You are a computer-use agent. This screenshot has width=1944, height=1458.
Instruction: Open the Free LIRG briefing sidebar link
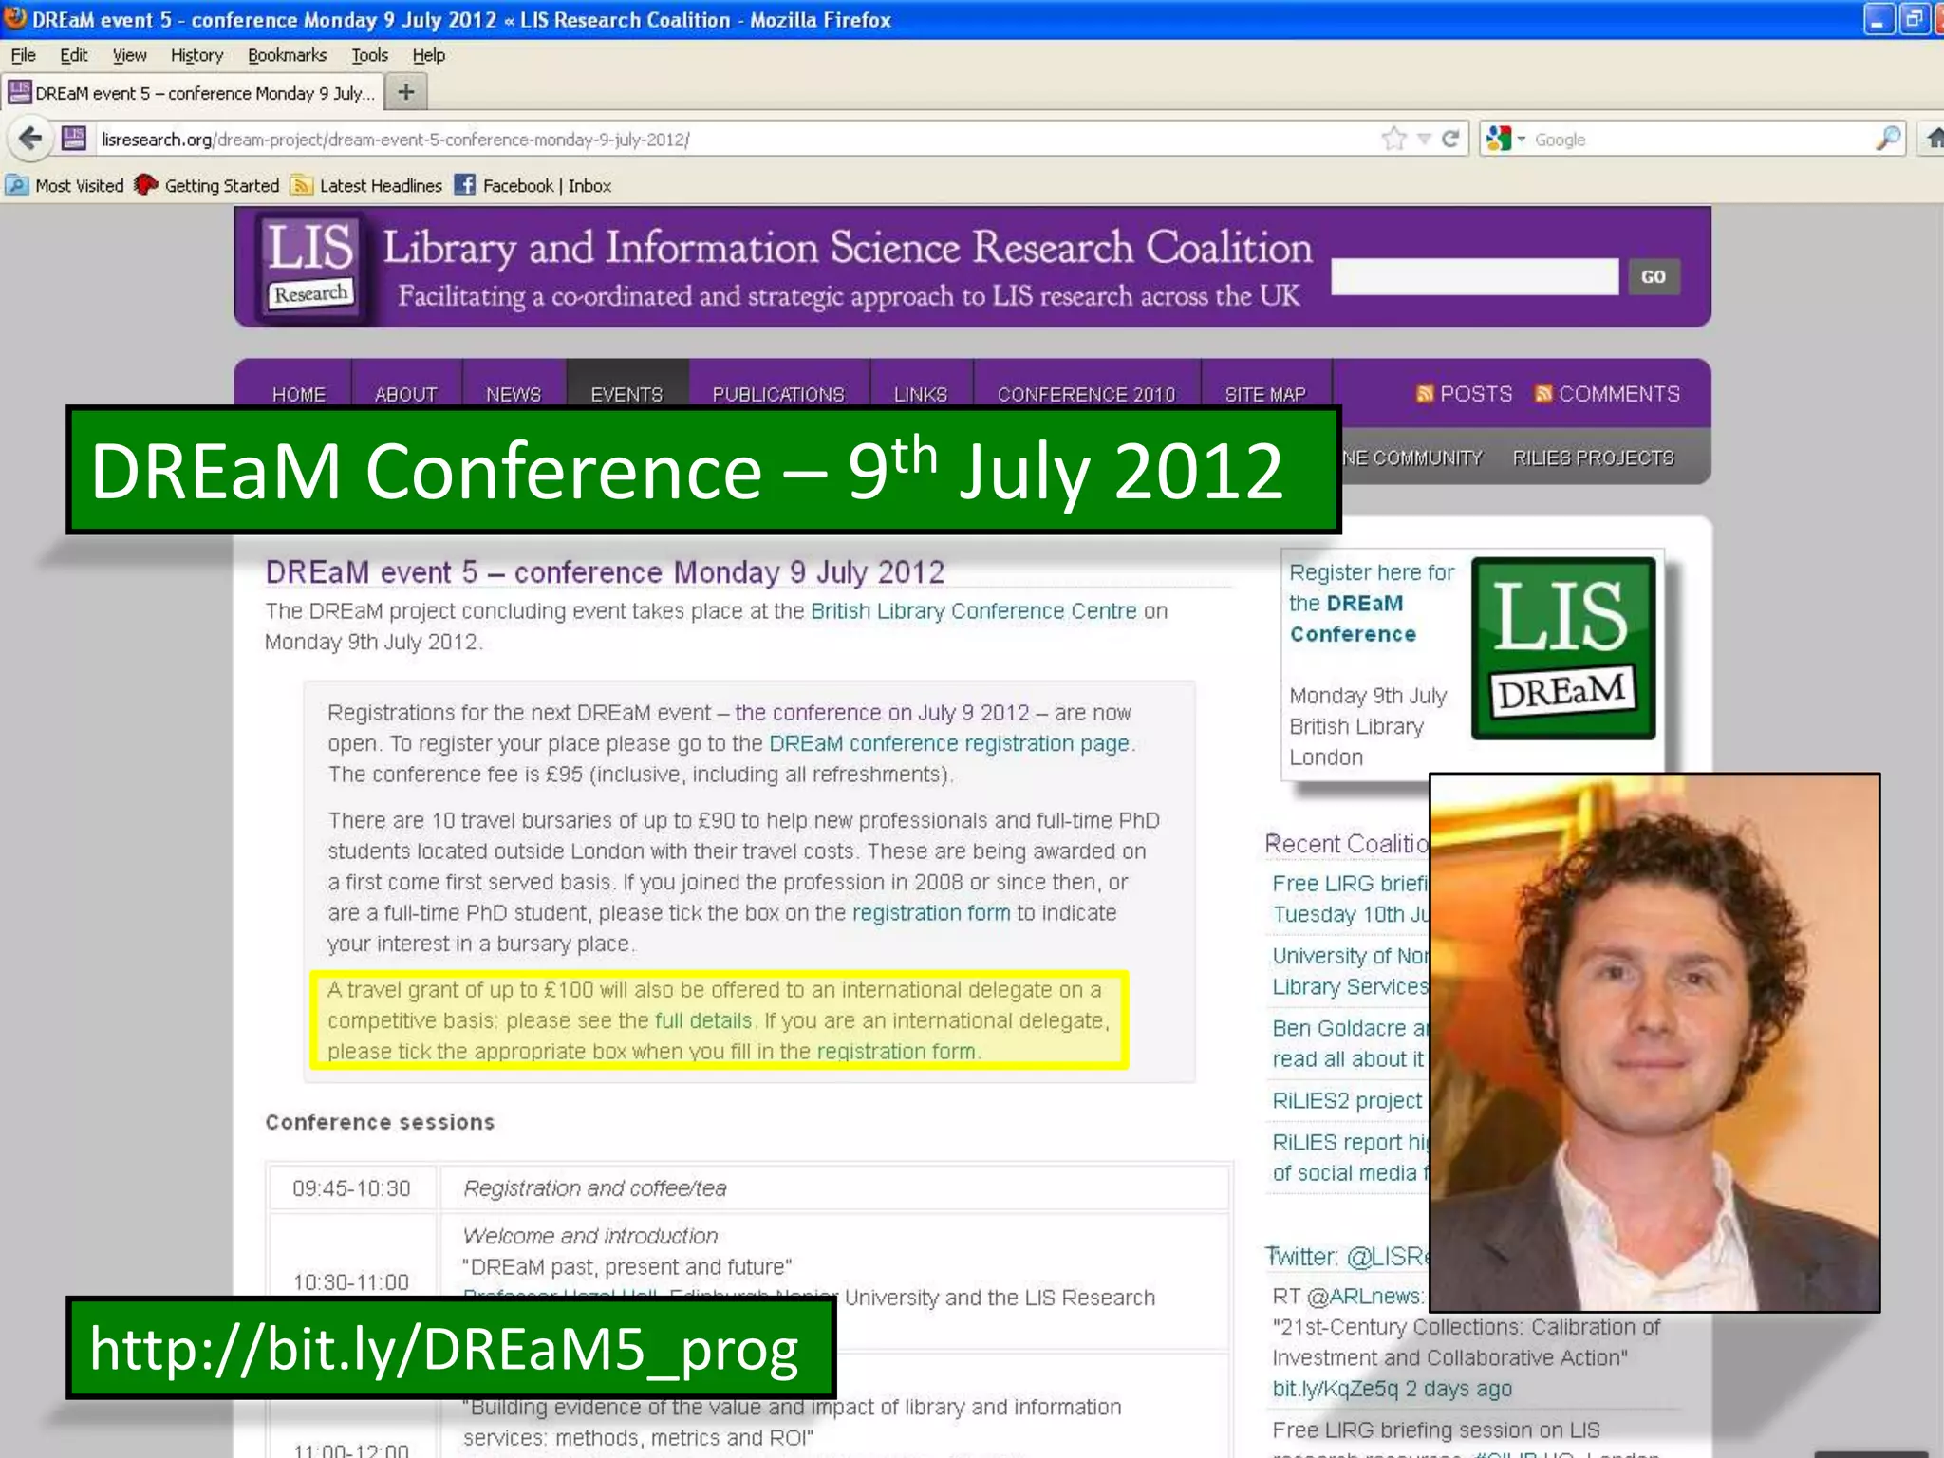point(1350,898)
